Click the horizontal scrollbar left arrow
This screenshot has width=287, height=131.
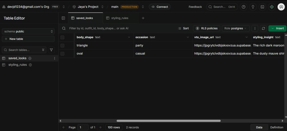coord(61,121)
